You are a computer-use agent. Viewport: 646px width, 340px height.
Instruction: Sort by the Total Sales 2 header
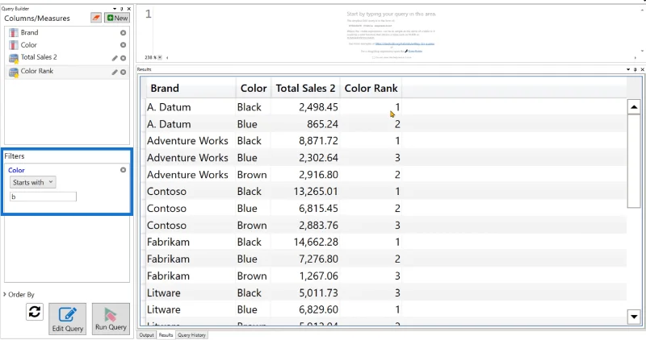(x=305, y=88)
